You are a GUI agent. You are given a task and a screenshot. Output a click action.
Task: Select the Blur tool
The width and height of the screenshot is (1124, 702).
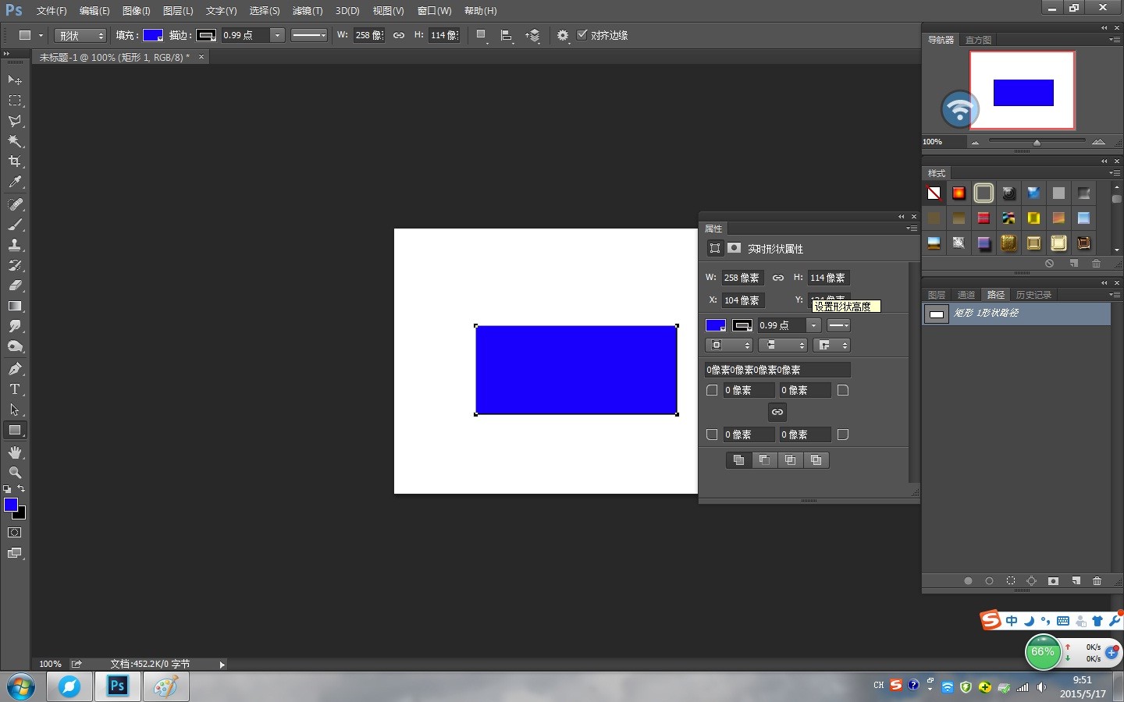[15, 326]
